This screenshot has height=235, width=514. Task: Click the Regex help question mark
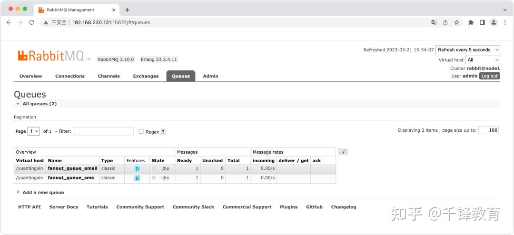[163, 132]
